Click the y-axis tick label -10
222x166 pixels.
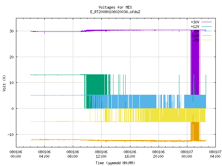[x=11, y=135]
